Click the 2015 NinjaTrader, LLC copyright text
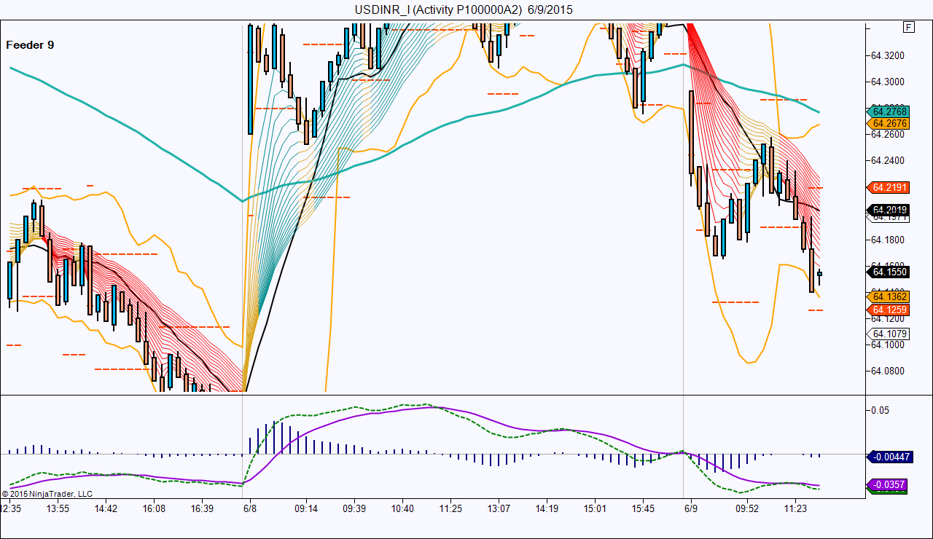Screen dimensions: 933x539 47,494
